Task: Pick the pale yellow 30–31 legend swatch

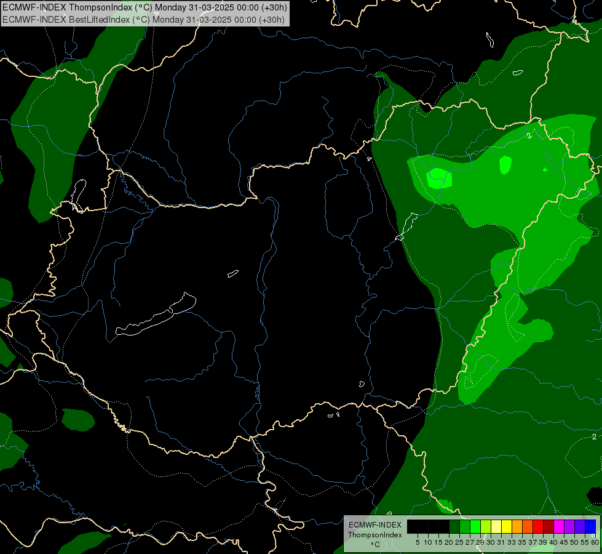Action: pyautogui.click(x=496, y=526)
